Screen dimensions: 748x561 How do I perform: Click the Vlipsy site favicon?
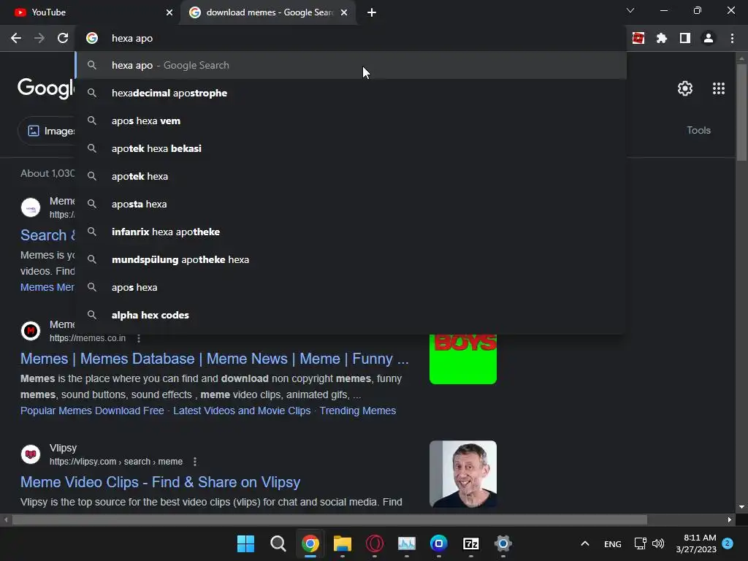[31, 454]
